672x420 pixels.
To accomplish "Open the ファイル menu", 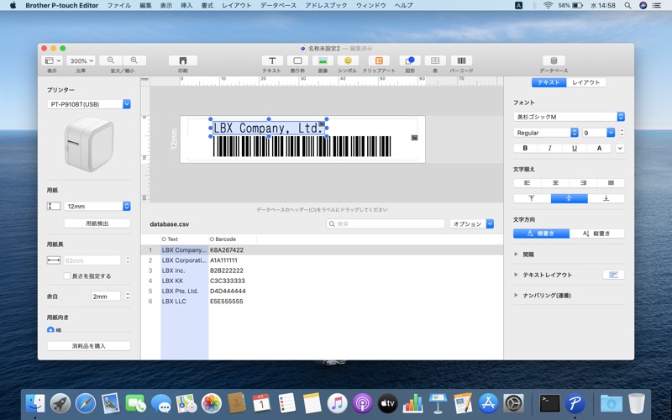I will coord(118,5).
